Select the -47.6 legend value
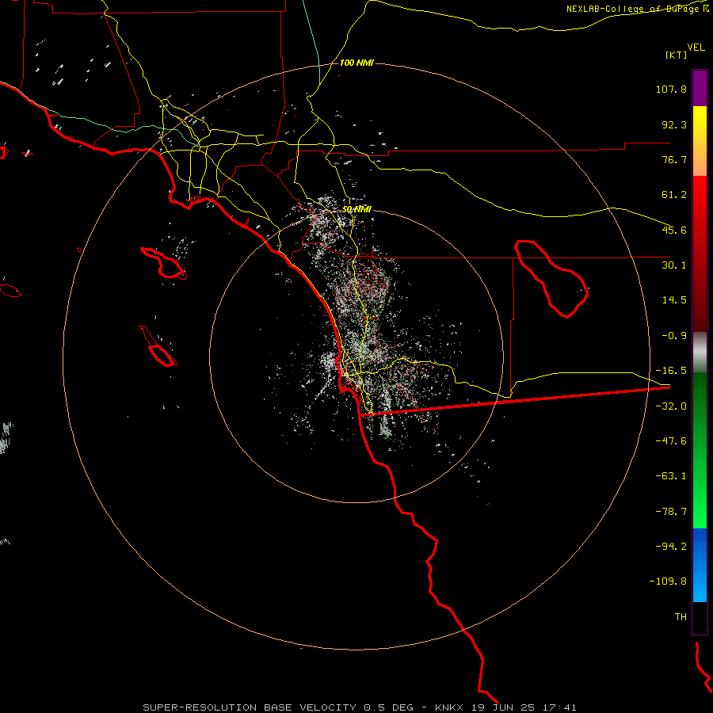This screenshot has height=713, width=713. point(671,441)
